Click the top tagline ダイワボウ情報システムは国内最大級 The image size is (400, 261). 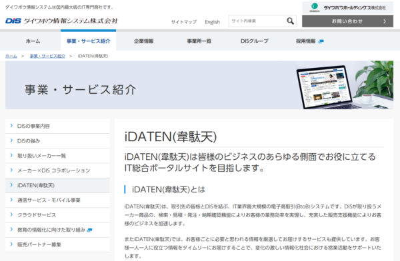[59, 7]
